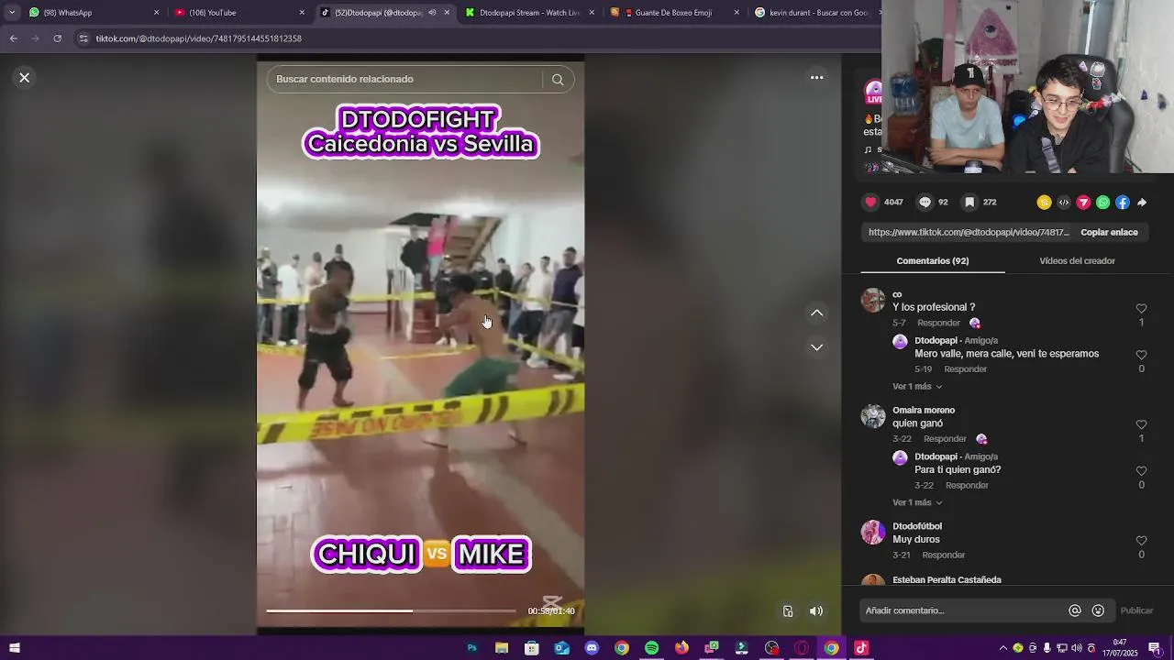This screenshot has height=660, width=1174.
Task: Reply to the 'quien ganó' comment
Action: pyautogui.click(x=945, y=439)
